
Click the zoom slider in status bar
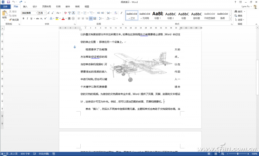pyautogui.click(x=238, y=154)
